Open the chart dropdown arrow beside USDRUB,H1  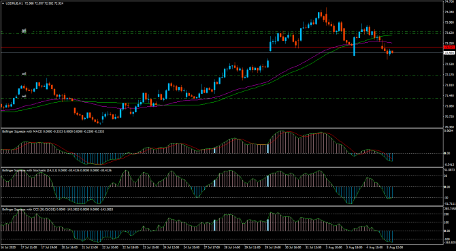(3, 3)
